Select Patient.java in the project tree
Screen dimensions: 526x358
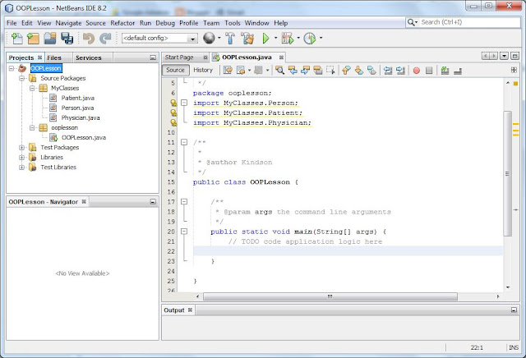[x=78, y=99]
